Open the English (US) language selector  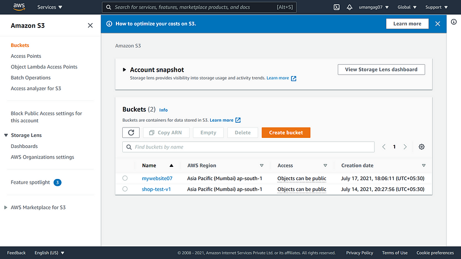click(x=50, y=253)
